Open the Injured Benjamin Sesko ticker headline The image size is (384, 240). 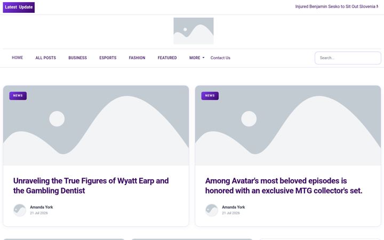[337, 6]
